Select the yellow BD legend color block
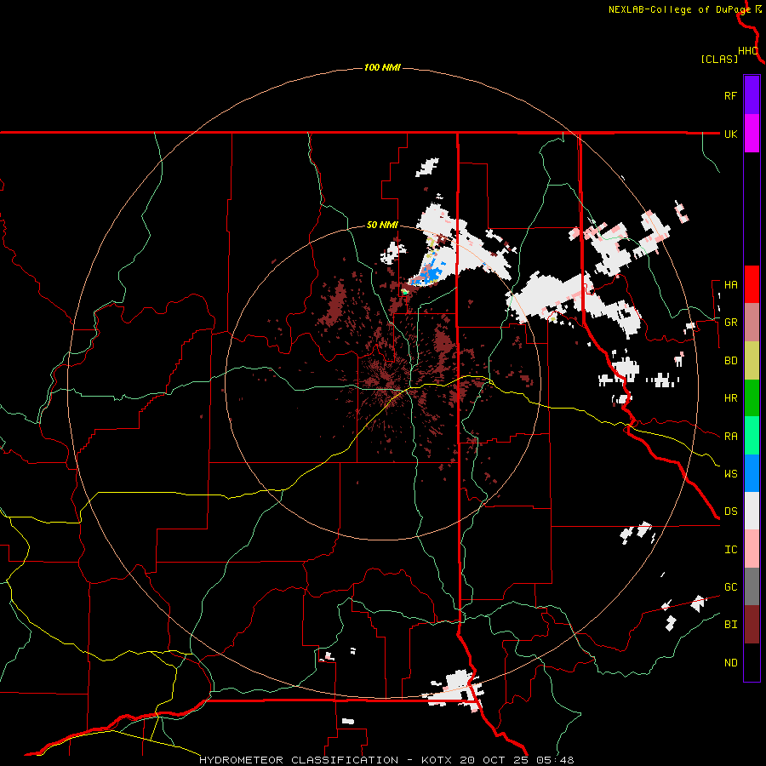 pos(752,361)
